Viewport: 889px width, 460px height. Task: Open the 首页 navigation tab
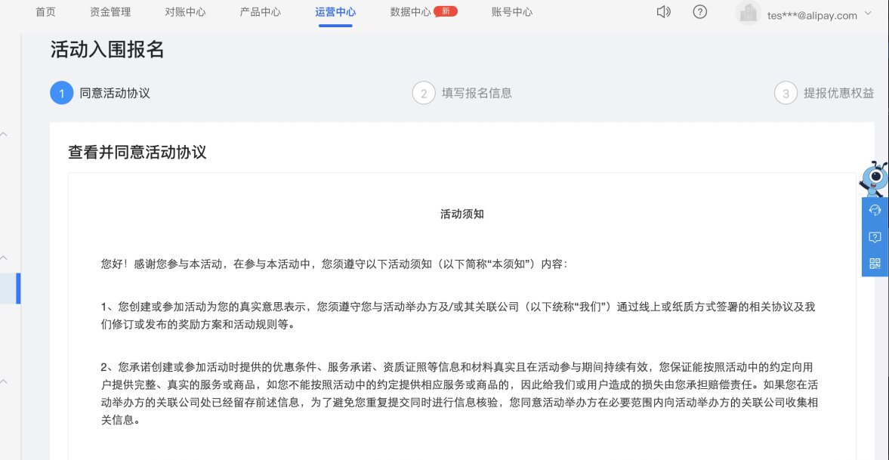point(45,12)
